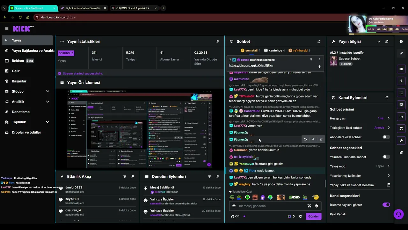This screenshot has width=408, height=230.
Task: Toggle the lightning activity widget in right rail
Action: click(401, 81)
